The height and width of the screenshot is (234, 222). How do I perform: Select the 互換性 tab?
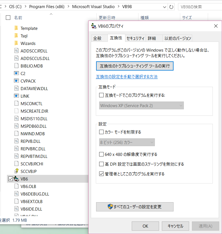coord(116,38)
